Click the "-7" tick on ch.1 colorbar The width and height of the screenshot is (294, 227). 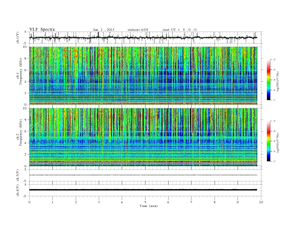point(274,100)
